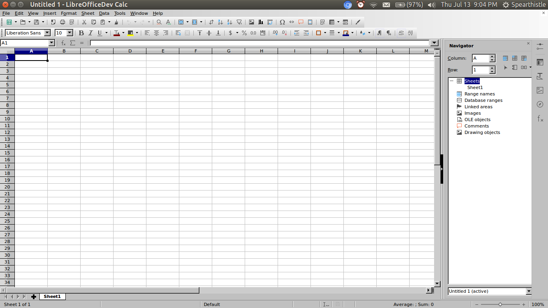Toggle Bold formatting
This screenshot has height=308, width=548.
pos(81,33)
